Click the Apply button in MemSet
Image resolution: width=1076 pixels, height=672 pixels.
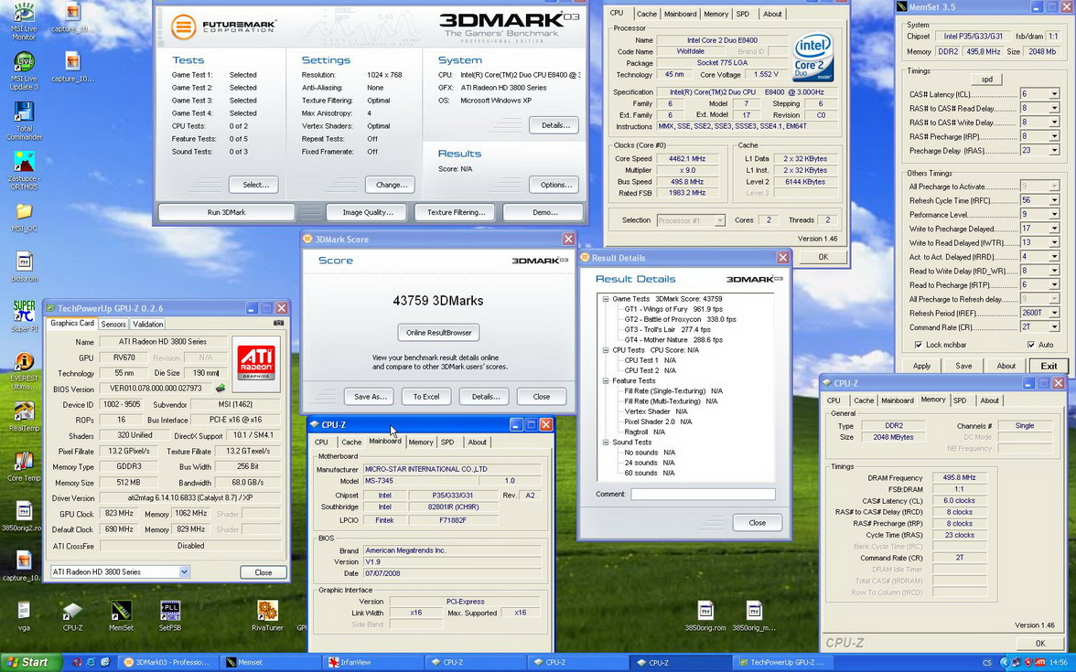(921, 366)
